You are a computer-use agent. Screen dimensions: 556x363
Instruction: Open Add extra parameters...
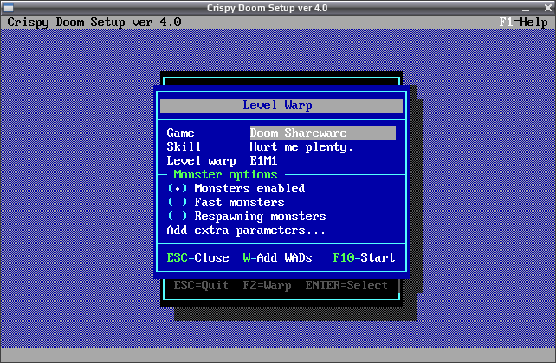(246, 230)
